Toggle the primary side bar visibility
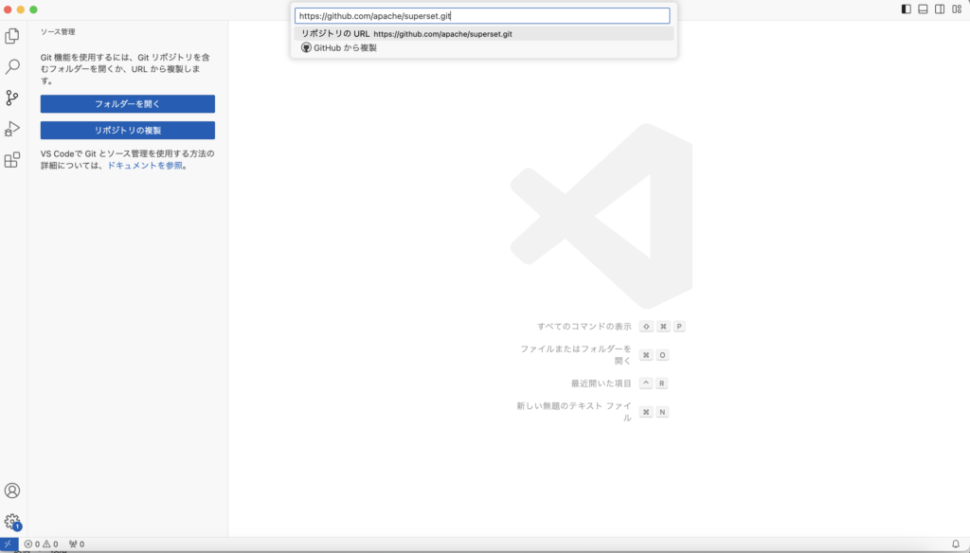 [x=907, y=9]
